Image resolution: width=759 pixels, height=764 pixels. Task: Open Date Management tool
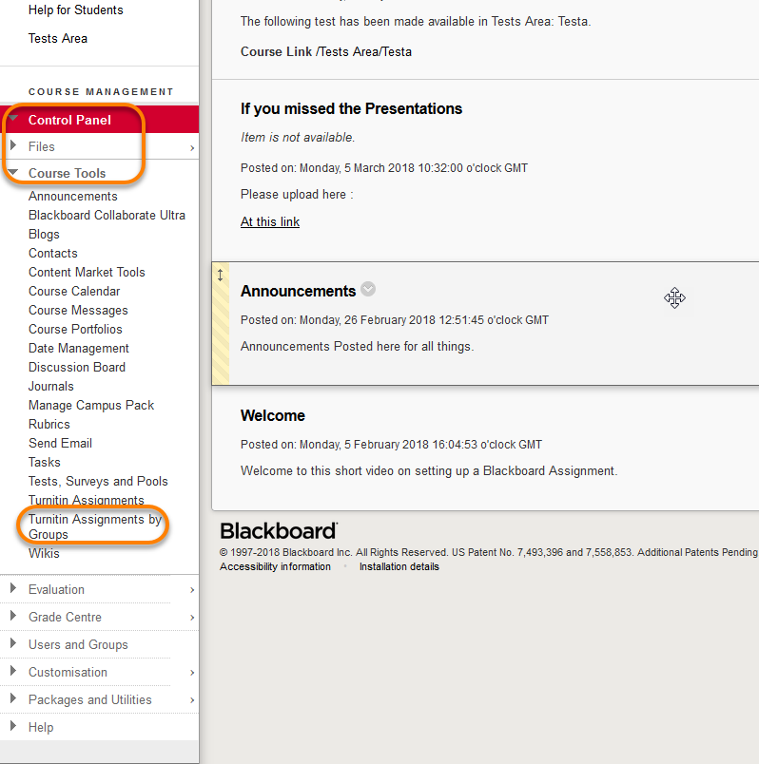tap(79, 349)
